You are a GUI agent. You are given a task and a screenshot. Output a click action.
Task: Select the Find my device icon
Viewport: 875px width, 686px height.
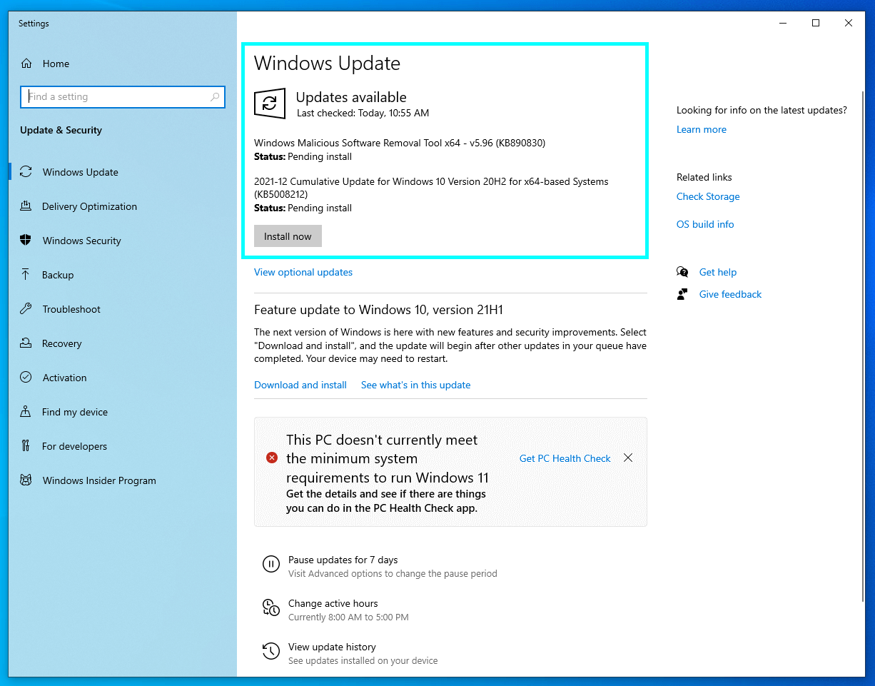27,412
